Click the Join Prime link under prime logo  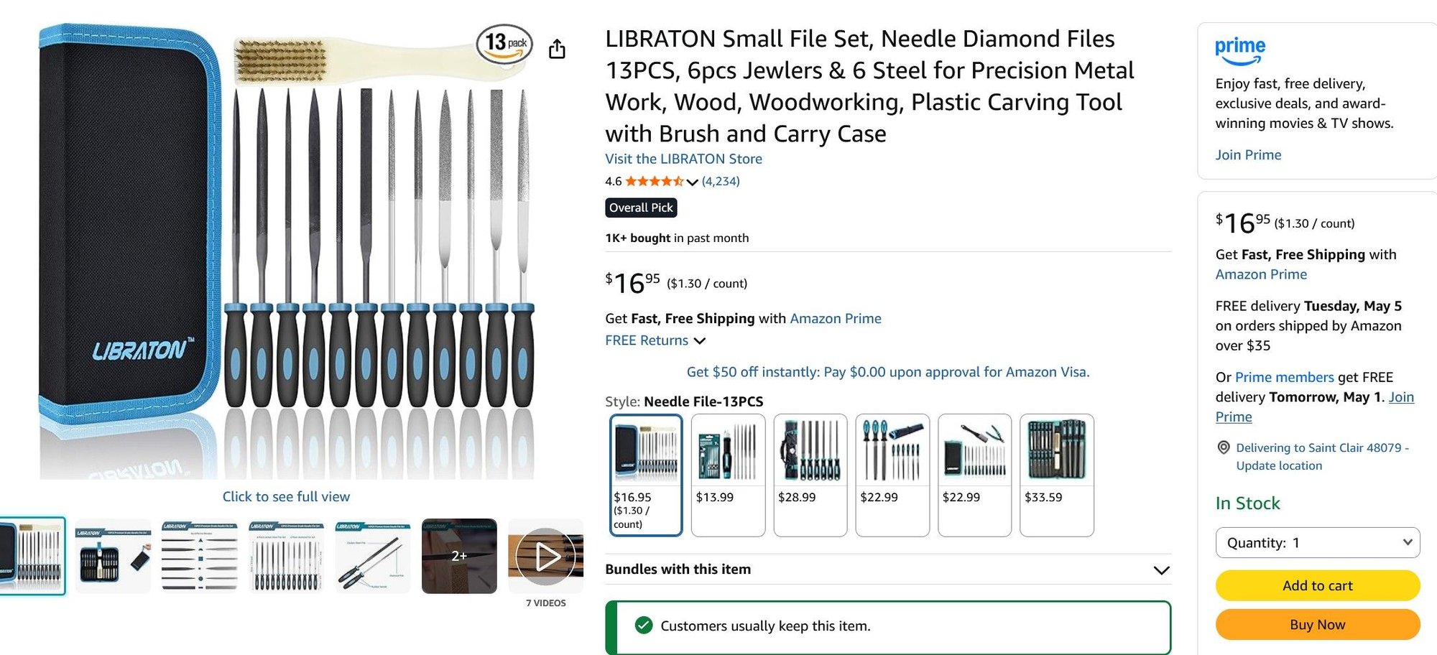point(1248,154)
